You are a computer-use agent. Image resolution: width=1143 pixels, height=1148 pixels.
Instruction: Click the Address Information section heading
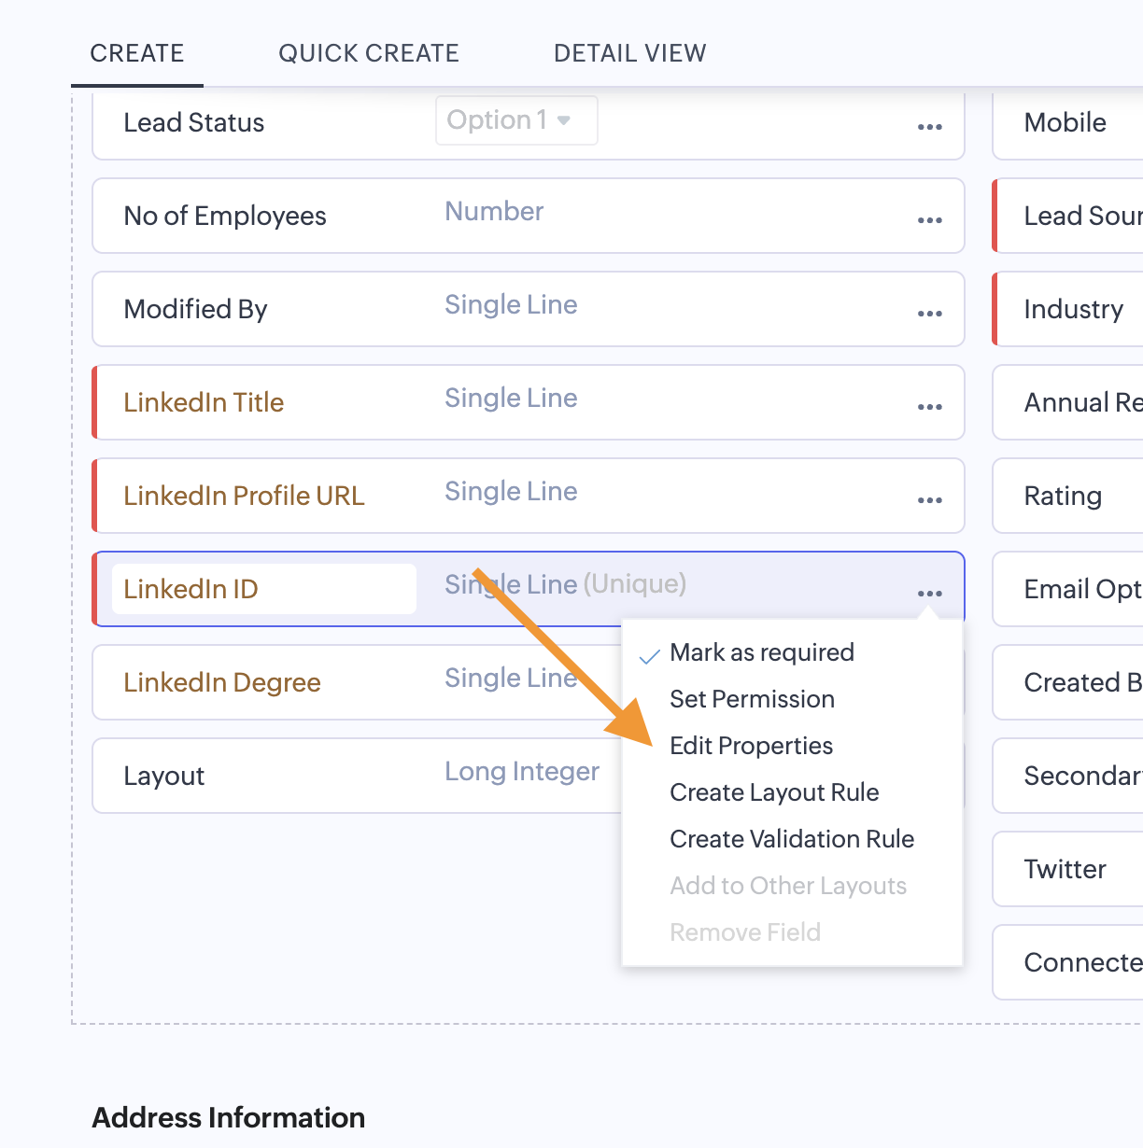click(x=229, y=1117)
